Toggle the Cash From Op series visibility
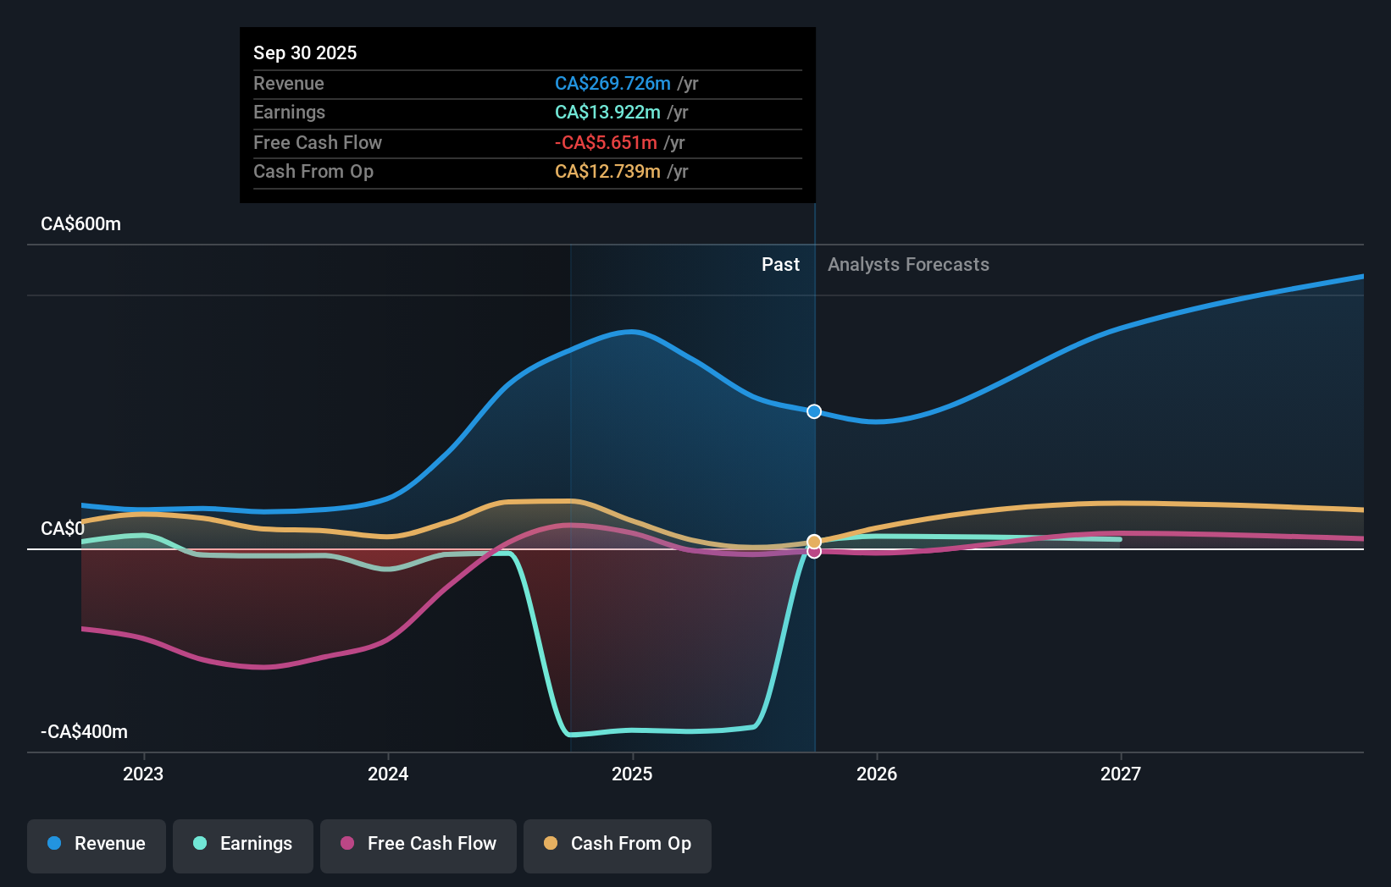 617,845
